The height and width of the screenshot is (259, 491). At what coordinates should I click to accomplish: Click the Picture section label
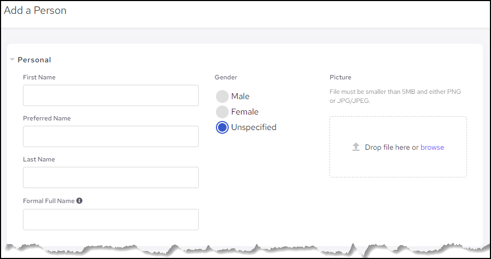click(x=340, y=77)
